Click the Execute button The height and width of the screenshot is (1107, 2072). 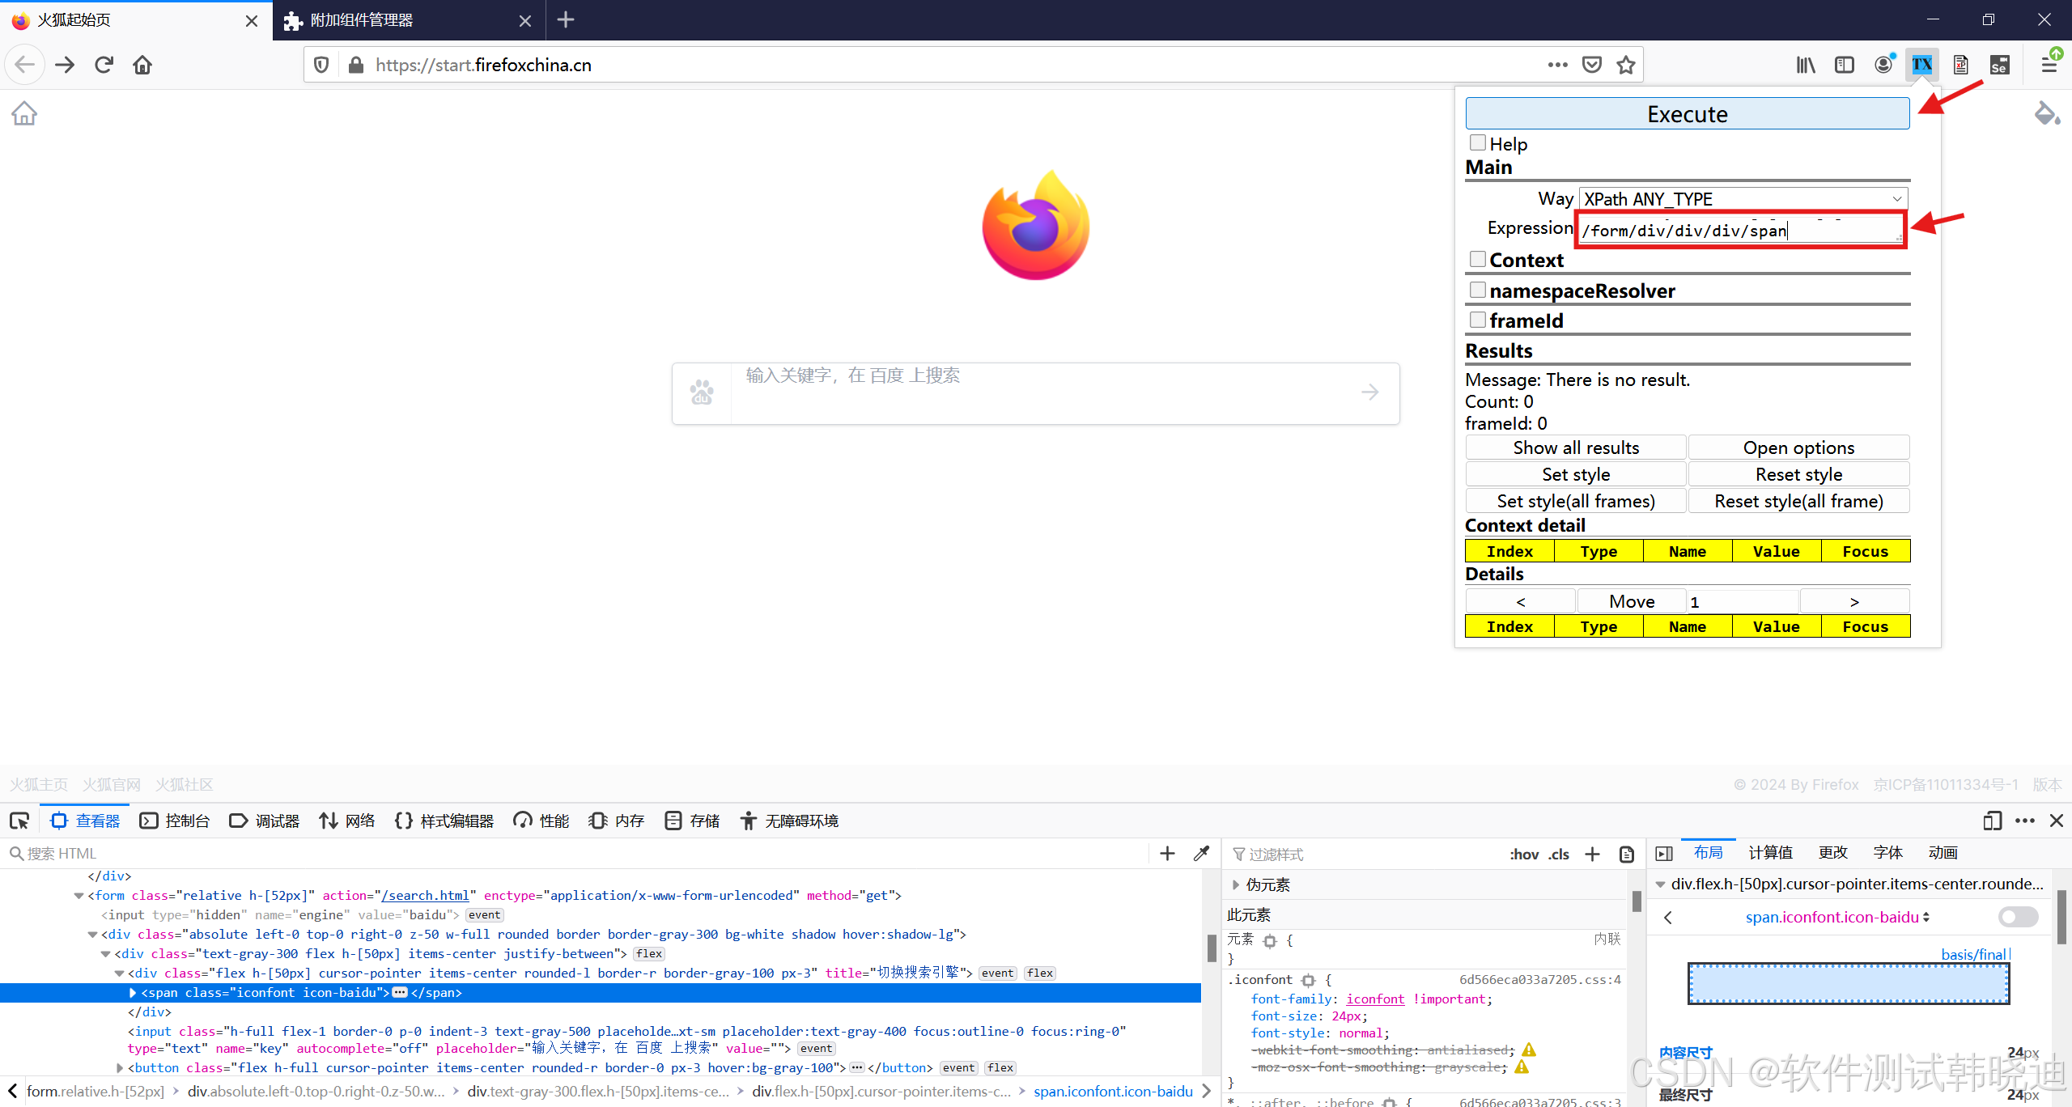coord(1687,113)
